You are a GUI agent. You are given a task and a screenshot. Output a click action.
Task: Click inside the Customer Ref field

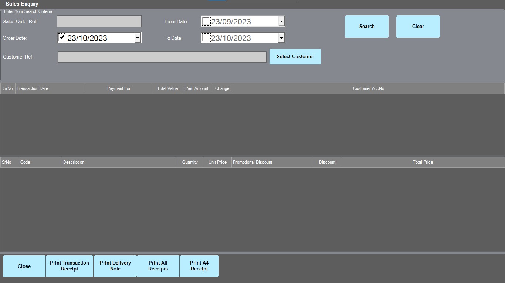[x=162, y=57]
